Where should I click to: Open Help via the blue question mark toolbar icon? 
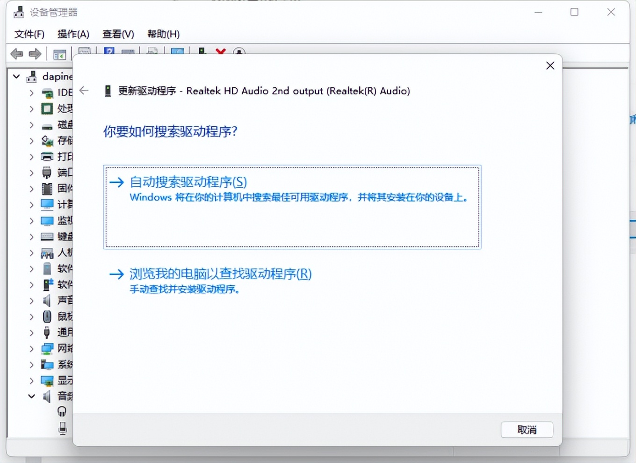[x=108, y=51]
